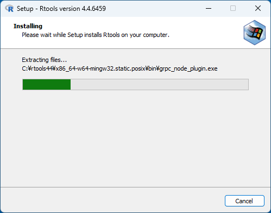
Task: Click the unfilled gray portion of progress bar
Action: [x=159, y=84]
